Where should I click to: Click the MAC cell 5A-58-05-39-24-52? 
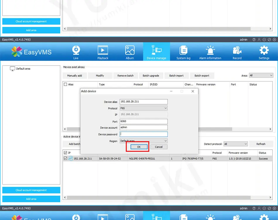pos(110,158)
